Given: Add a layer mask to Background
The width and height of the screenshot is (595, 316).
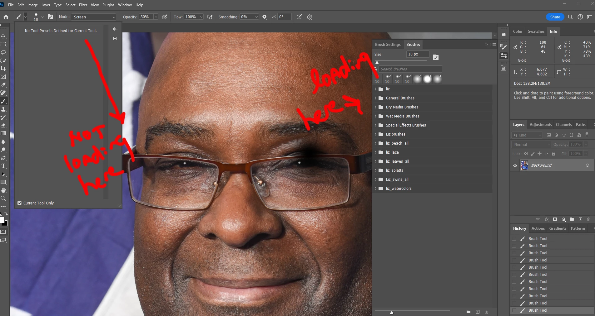Looking at the screenshot, I should (x=555, y=219).
